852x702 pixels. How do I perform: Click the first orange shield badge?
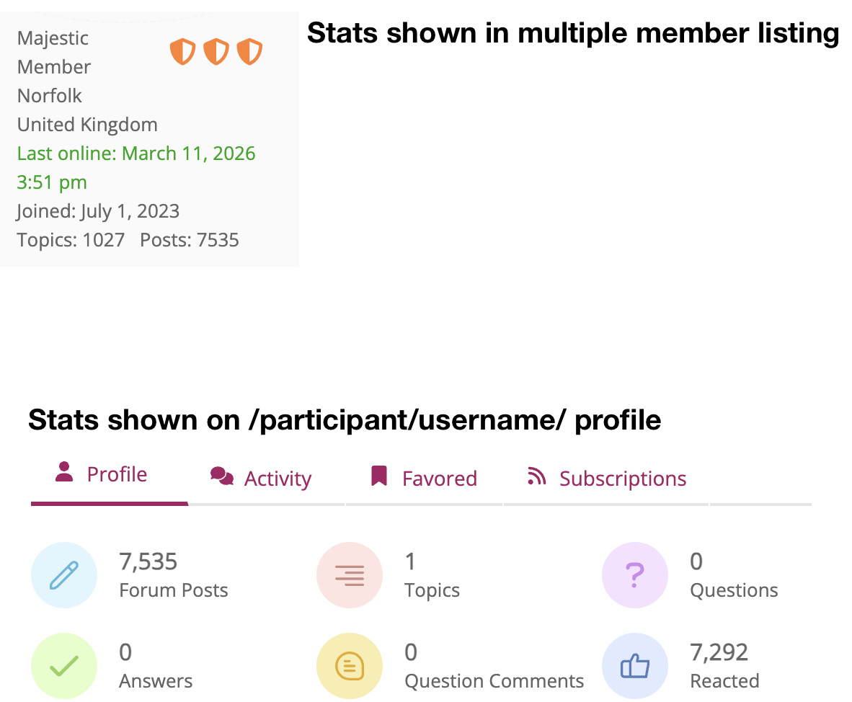182,52
